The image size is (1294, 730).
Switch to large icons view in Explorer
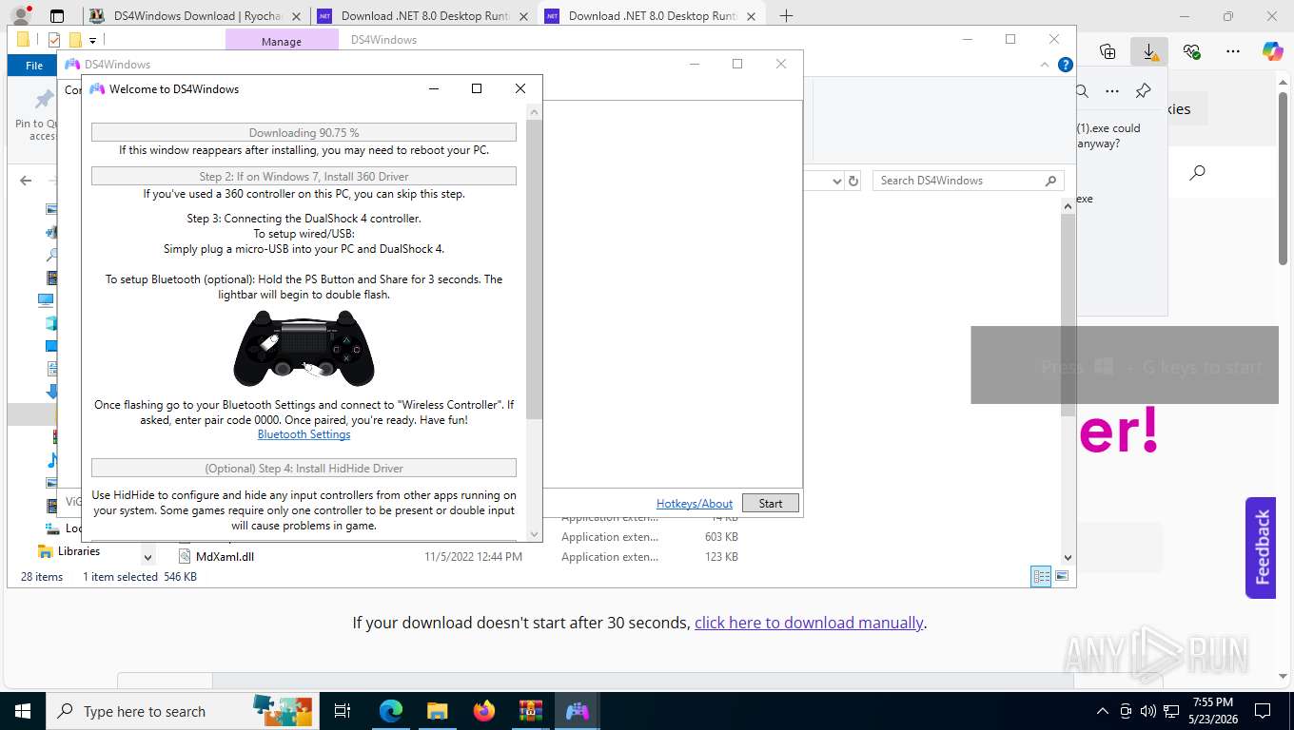tap(1062, 576)
